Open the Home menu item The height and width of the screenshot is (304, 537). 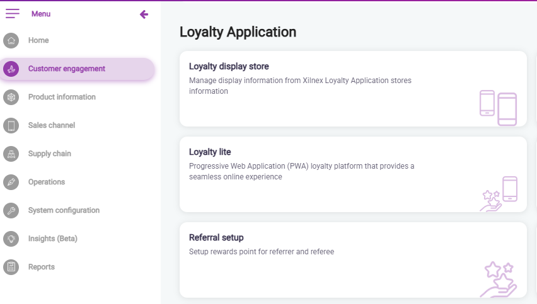(x=38, y=40)
